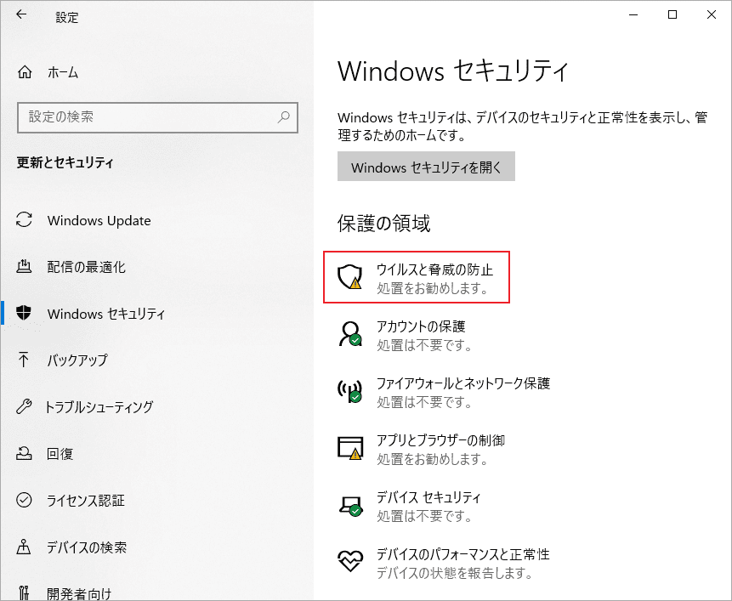The image size is (732, 601).
Task: Click the バックアップ upload arrow icon
Action: (23, 360)
